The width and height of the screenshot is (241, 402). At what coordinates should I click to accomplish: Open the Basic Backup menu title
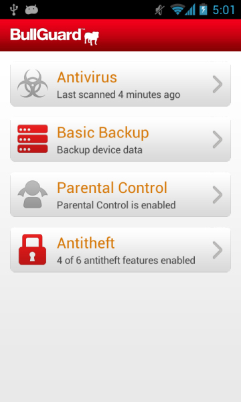102,133
